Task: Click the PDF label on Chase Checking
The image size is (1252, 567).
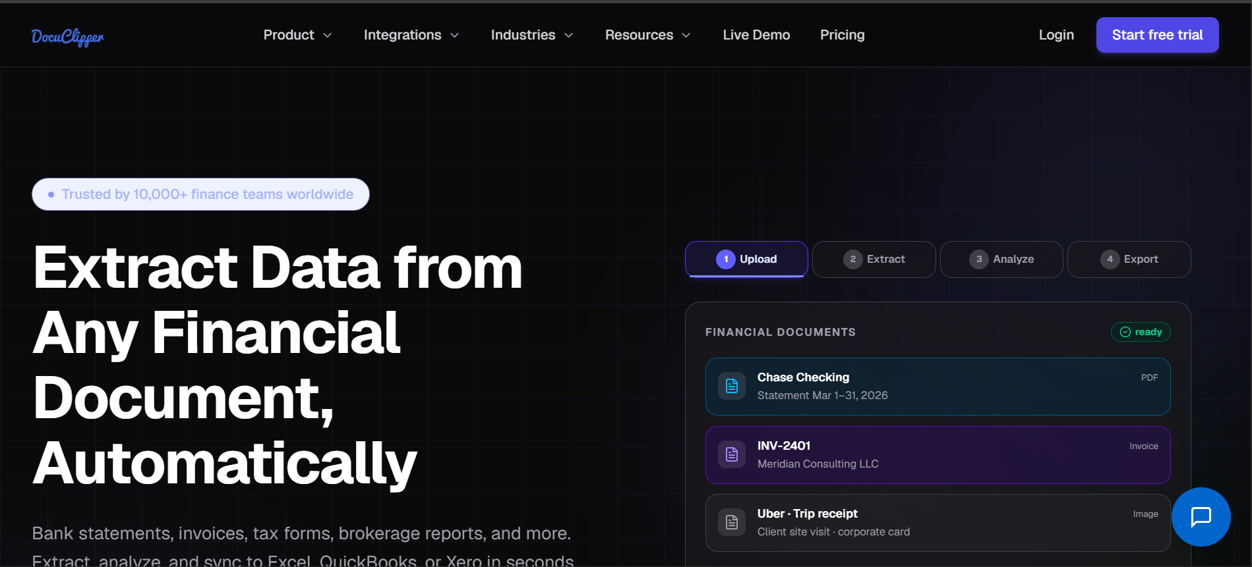Action: pyautogui.click(x=1150, y=377)
